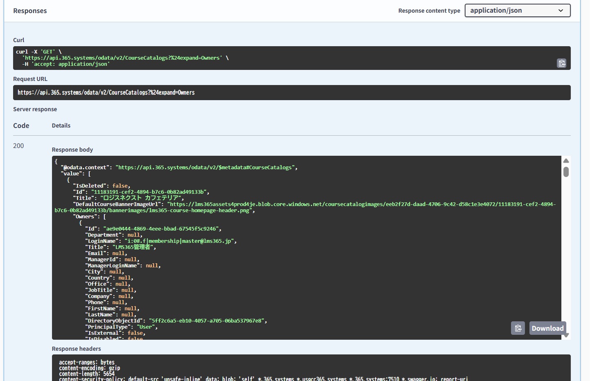Click the 200 response code
The image size is (590, 381).
tap(18, 146)
